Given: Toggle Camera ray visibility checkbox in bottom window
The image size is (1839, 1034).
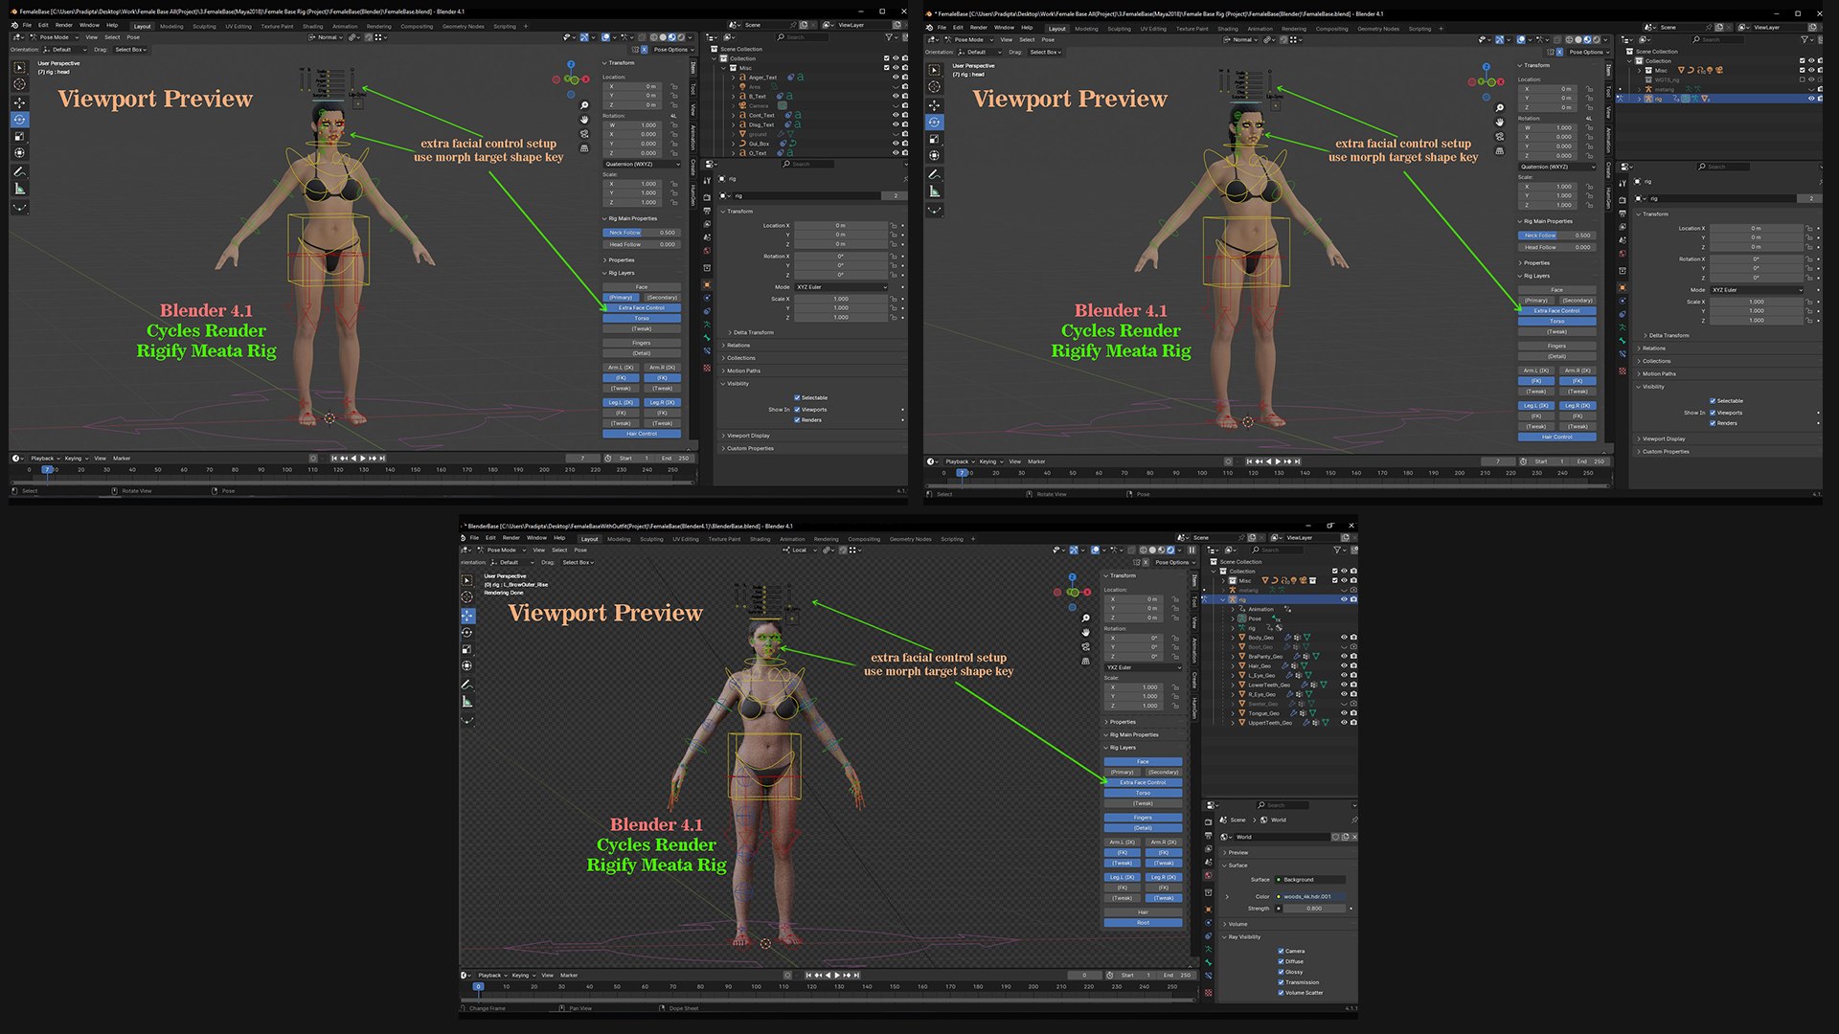Looking at the screenshot, I should (x=1281, y=952).
